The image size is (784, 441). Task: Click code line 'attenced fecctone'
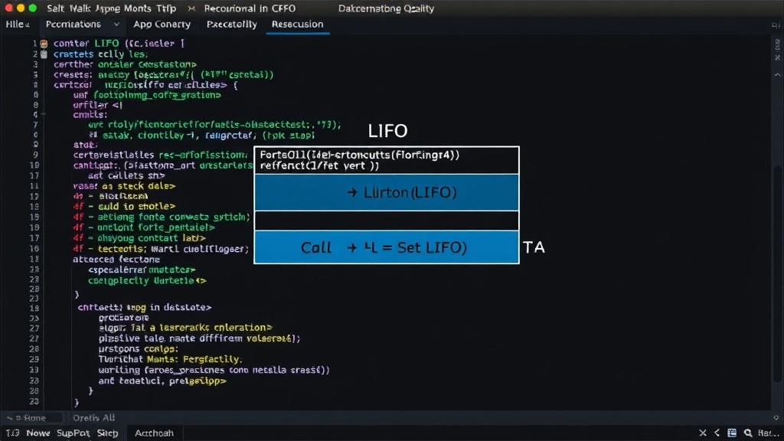(116, 260)
